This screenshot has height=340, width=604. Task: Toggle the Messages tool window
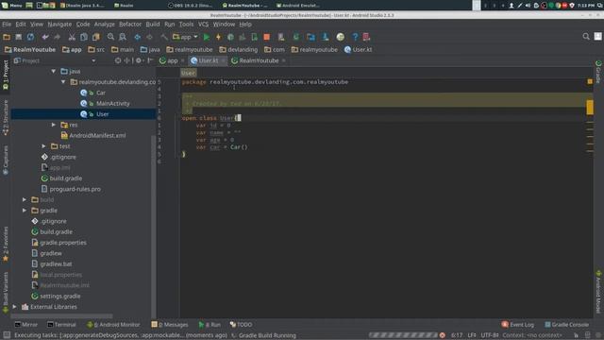[x=170, y=325]
